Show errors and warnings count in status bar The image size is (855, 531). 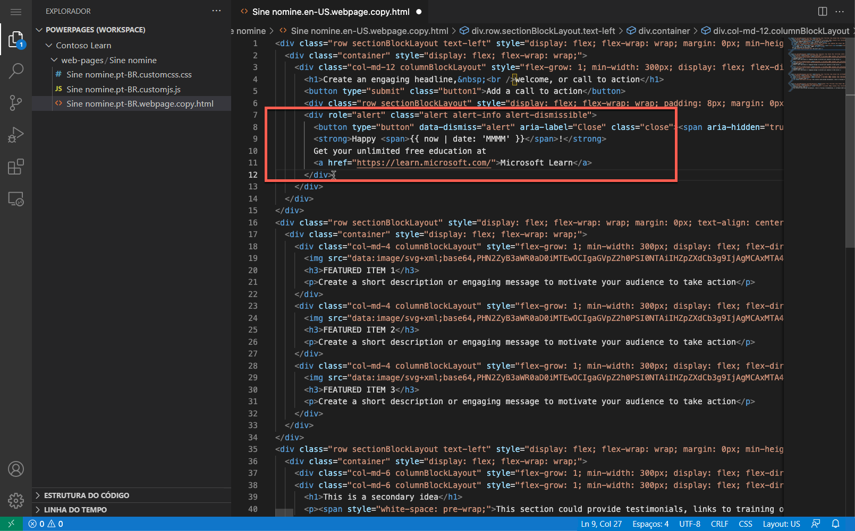(46, 524)
